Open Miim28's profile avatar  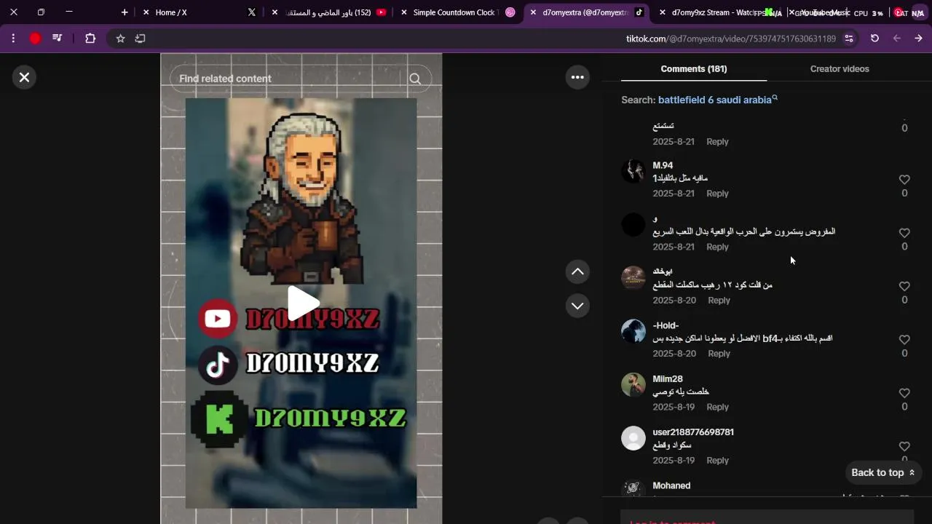633,384
